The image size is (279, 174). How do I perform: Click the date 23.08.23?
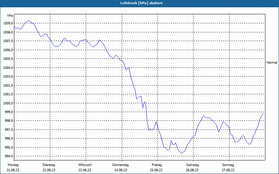[85, 170]
